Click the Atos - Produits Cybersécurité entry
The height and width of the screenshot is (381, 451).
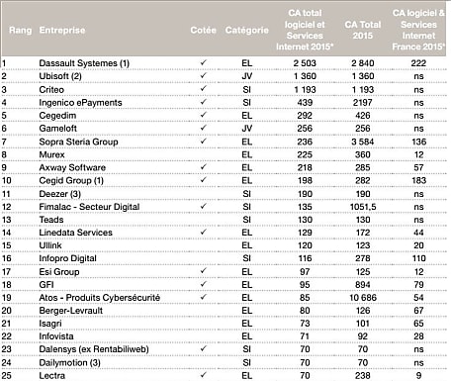point(100,298)
